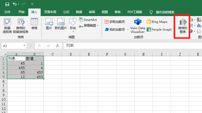Select row 3 header
Image resolution: width=202 pixels, height=113 pixels.
pos(4,68)
